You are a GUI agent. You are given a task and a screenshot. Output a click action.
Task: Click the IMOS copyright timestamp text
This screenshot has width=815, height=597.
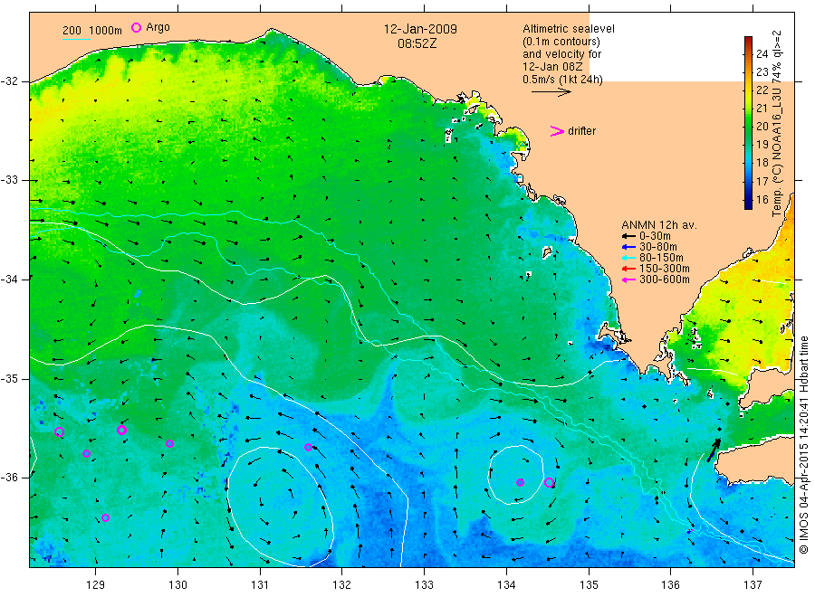click(803, 444)
